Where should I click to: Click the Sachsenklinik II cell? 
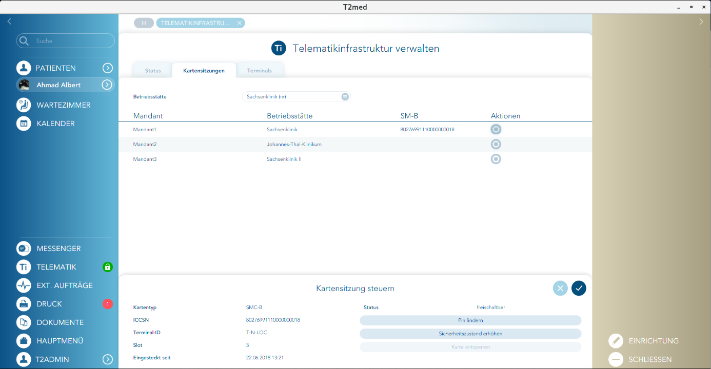tap(284, 159)
